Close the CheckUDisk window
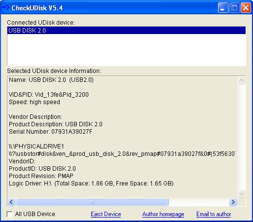Image resolution: width=253 pixels, height=222 pixels. coord(246,7)
